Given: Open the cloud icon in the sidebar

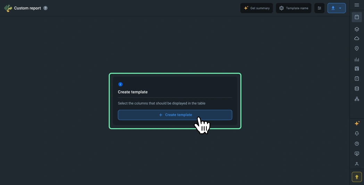Looking at the screenshot, I should pos(357,38).
